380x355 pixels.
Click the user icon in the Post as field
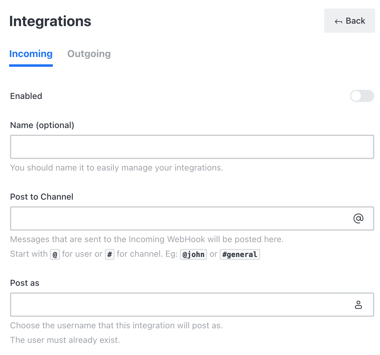358,305
